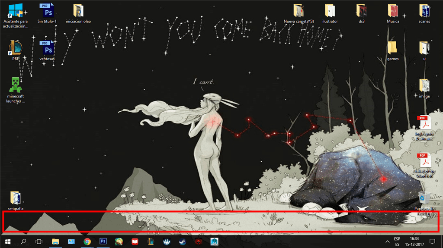Open the scanes folder

coord(424,13)
